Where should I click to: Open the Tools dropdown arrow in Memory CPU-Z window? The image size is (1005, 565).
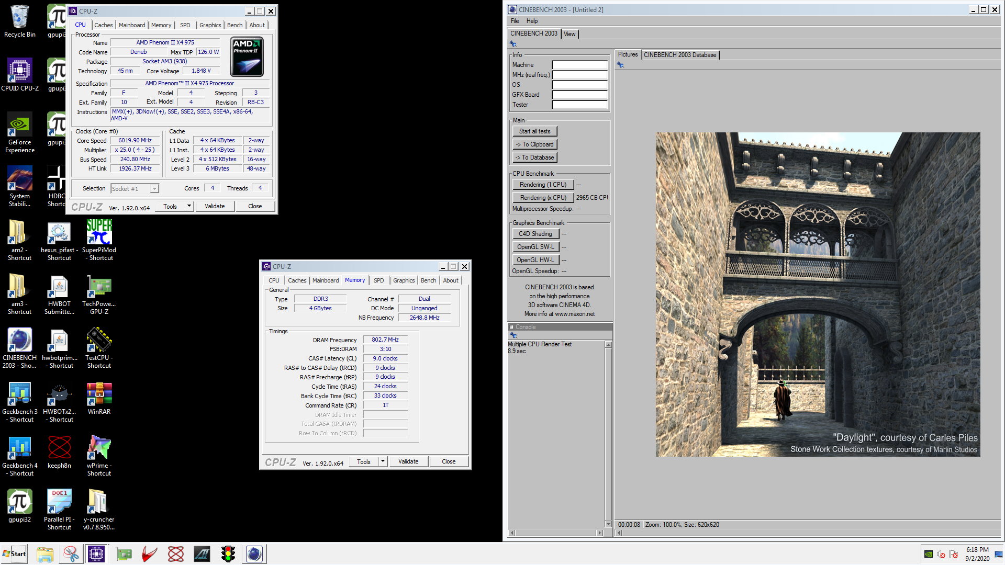coord(383,461)
